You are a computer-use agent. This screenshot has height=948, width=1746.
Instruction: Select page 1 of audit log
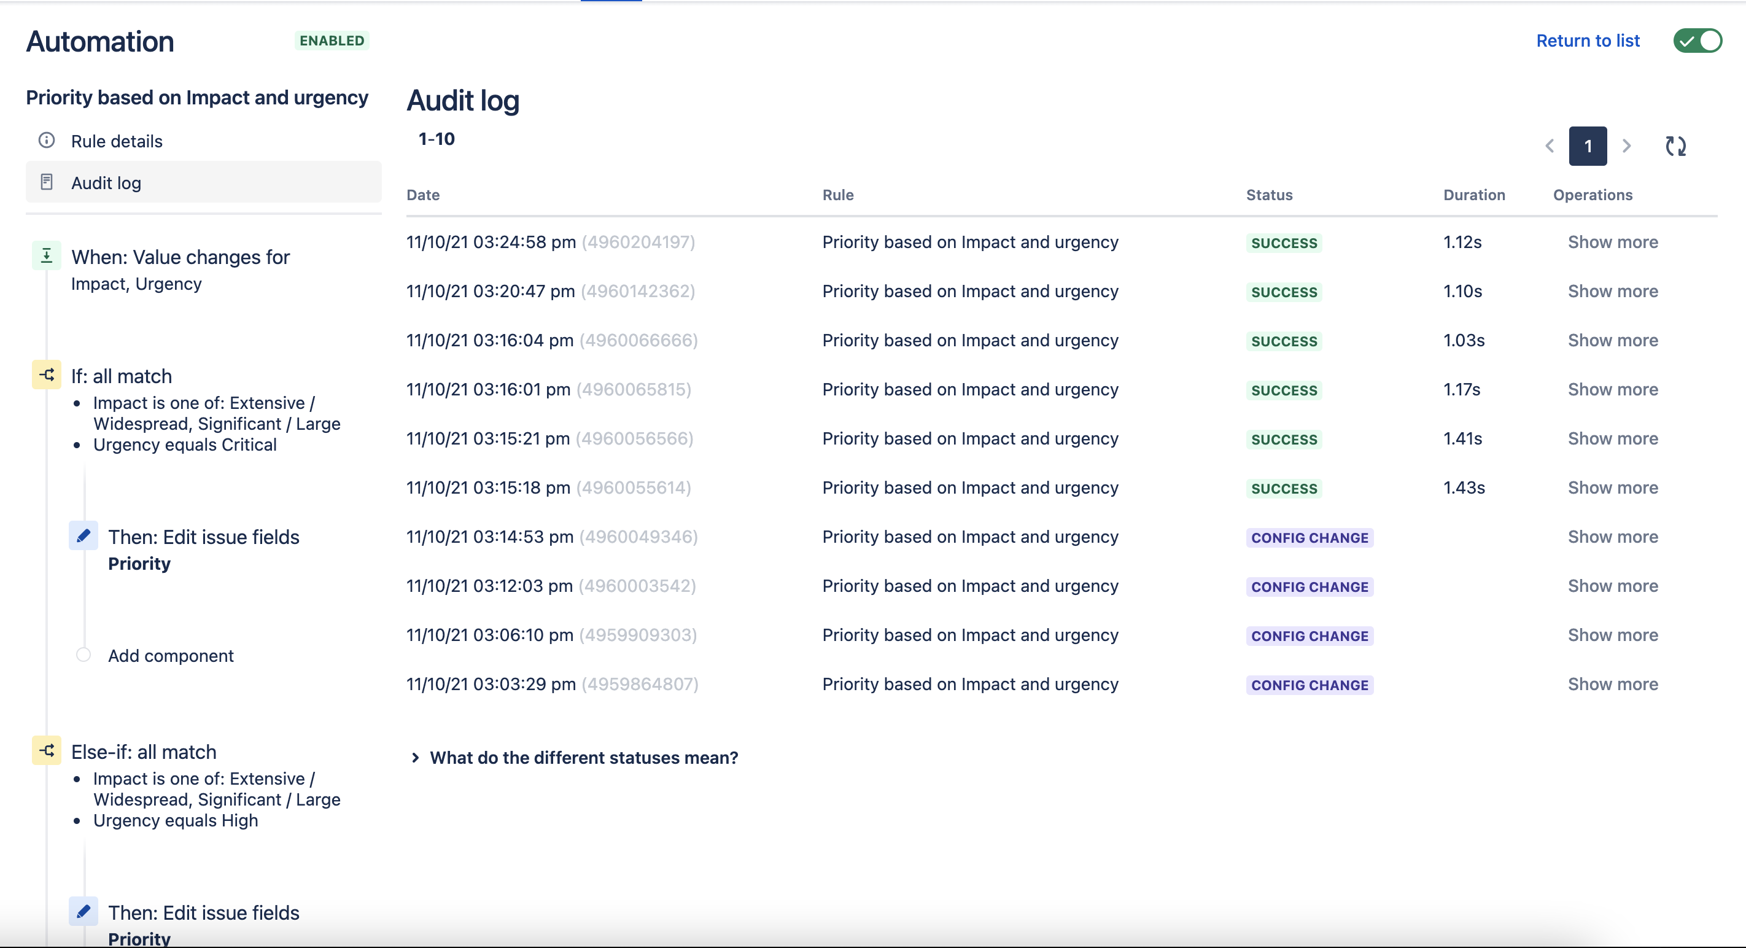tap(1588, 146)
